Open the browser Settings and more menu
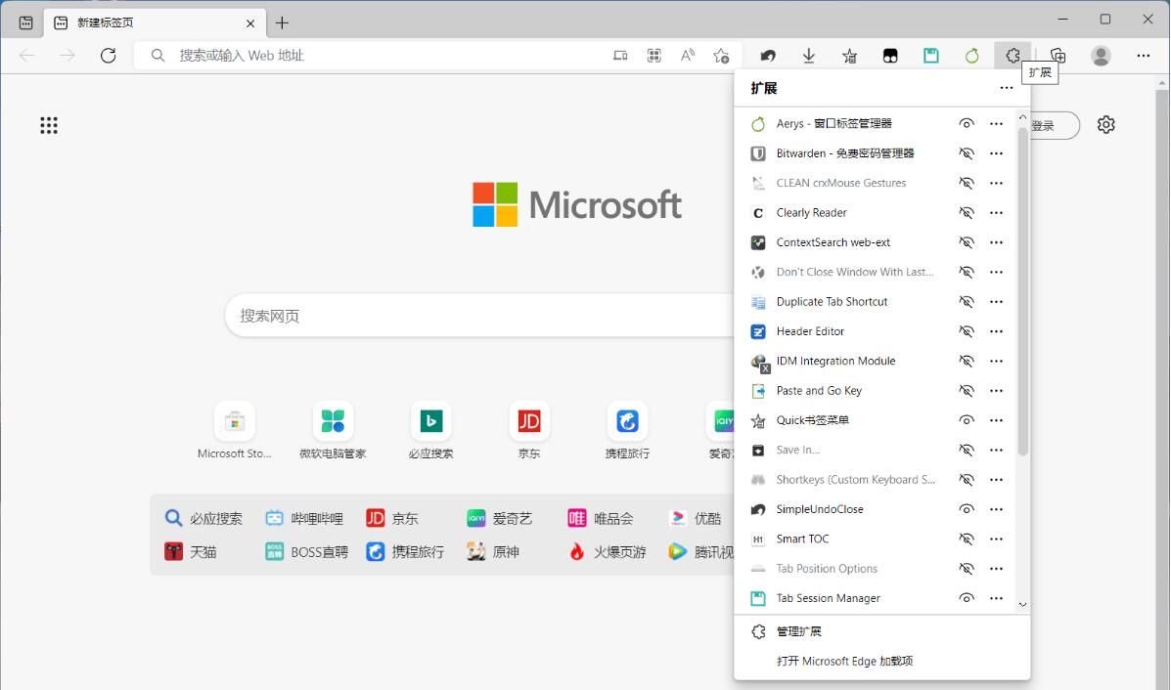1171x690 pixels. pyautogui.click(x=1144, y=55)
